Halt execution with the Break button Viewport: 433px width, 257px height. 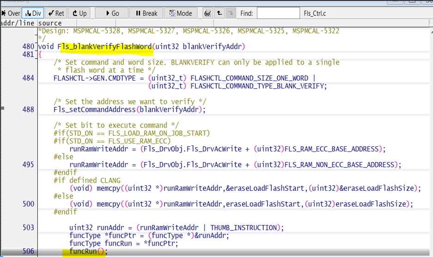pyautogui.click(x=146, y=13)
